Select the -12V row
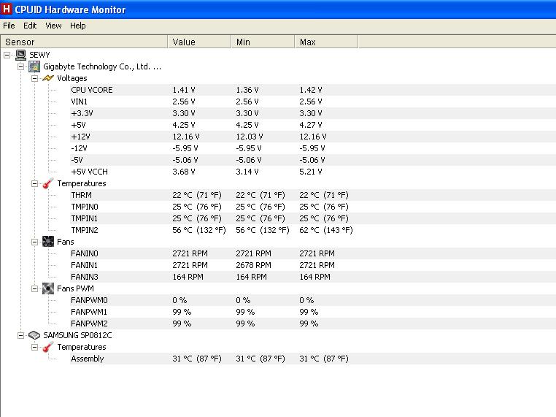Image resolution: width=556 pixels, height=417 pixels. [313, 148]
